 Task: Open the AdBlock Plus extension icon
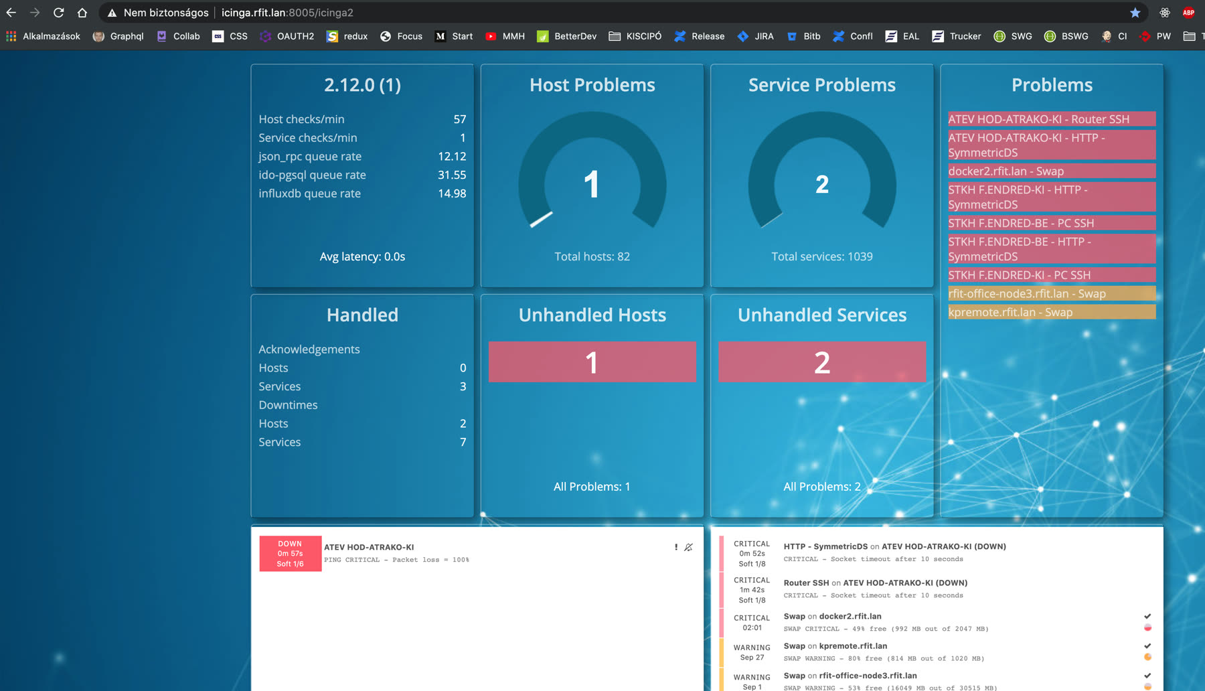click(x=1189, y=13)
